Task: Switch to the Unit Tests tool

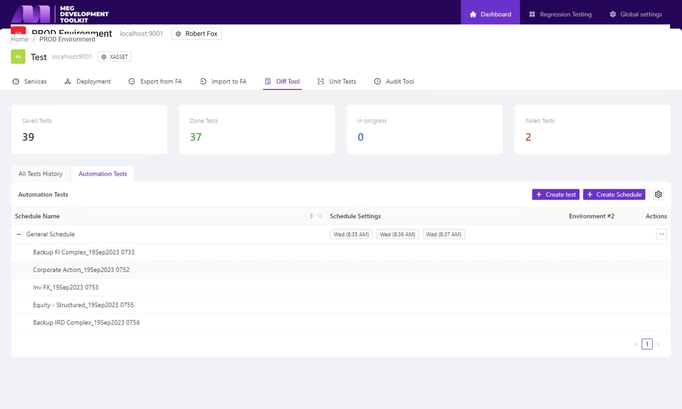Action: pos(320,81)
